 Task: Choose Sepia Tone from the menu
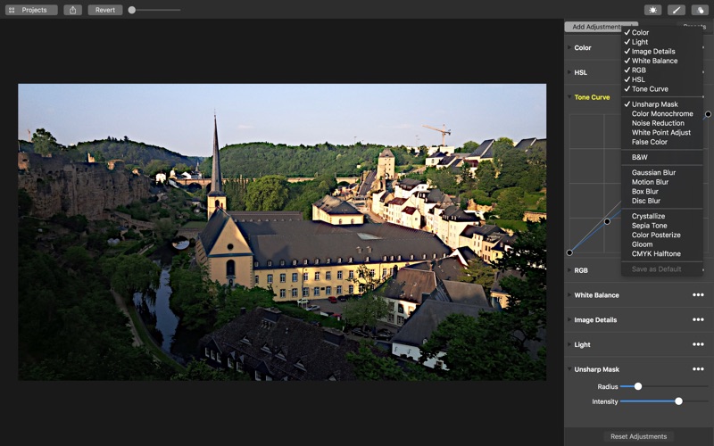click(x=662, y=226)
